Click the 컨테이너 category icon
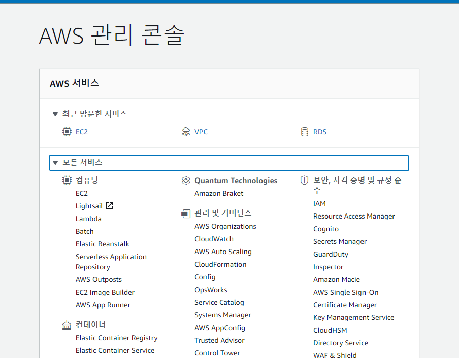This screenshot has width=459, height=358. click(67, 325)
